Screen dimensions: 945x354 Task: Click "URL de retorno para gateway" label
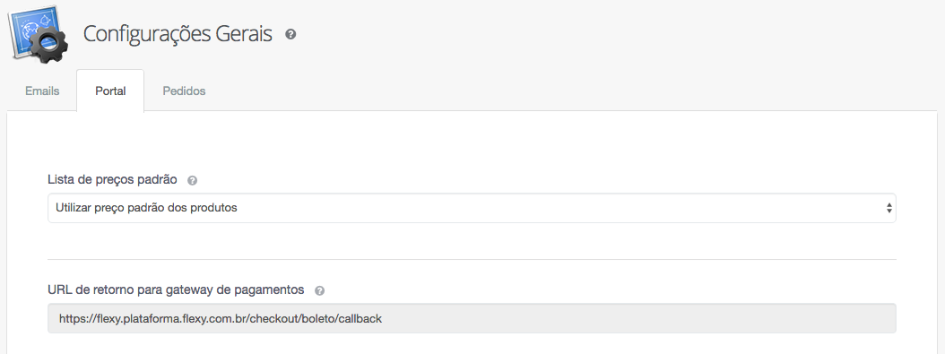tap(176, 289)
